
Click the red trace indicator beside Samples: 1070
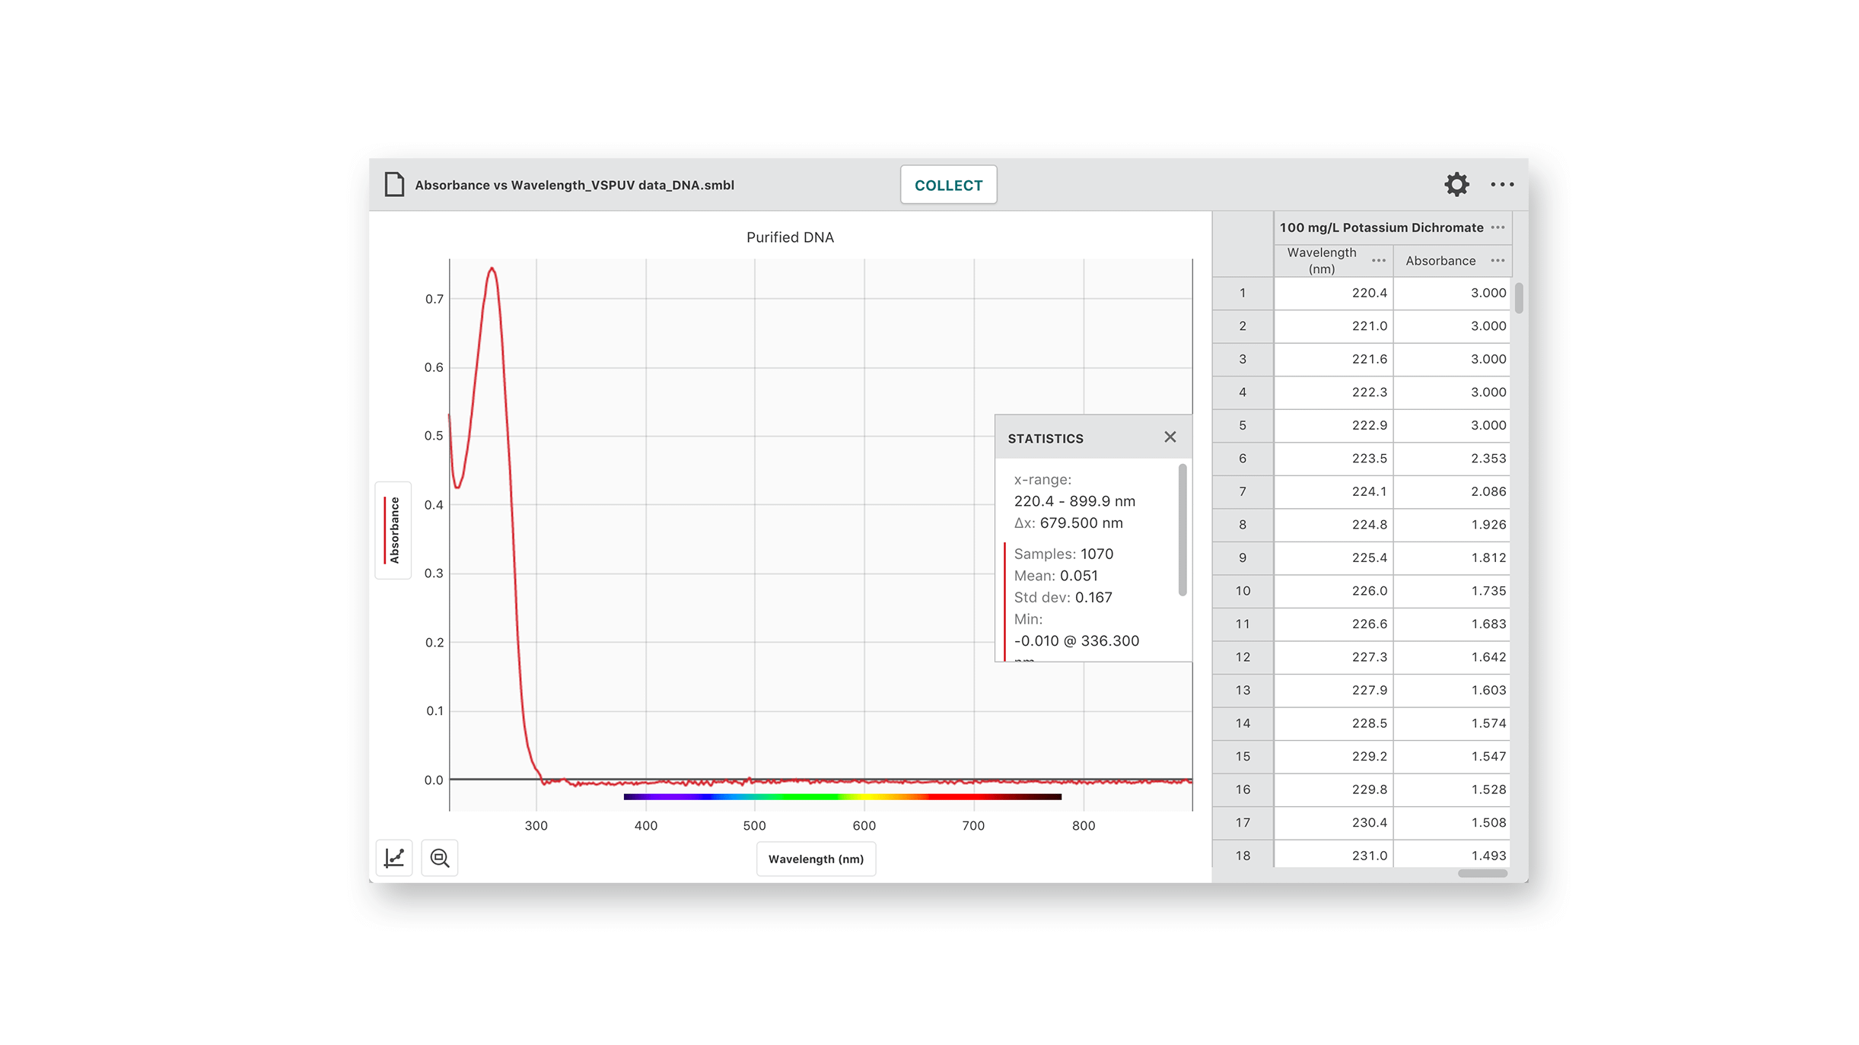[1005, 555]
